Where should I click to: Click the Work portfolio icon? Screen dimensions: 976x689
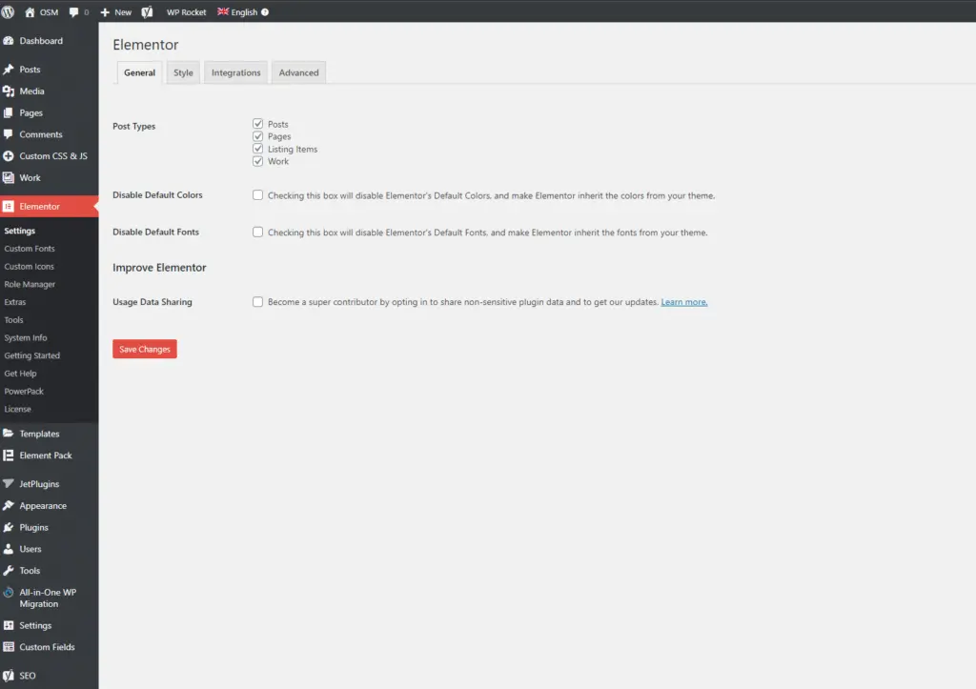coord(8,177)
